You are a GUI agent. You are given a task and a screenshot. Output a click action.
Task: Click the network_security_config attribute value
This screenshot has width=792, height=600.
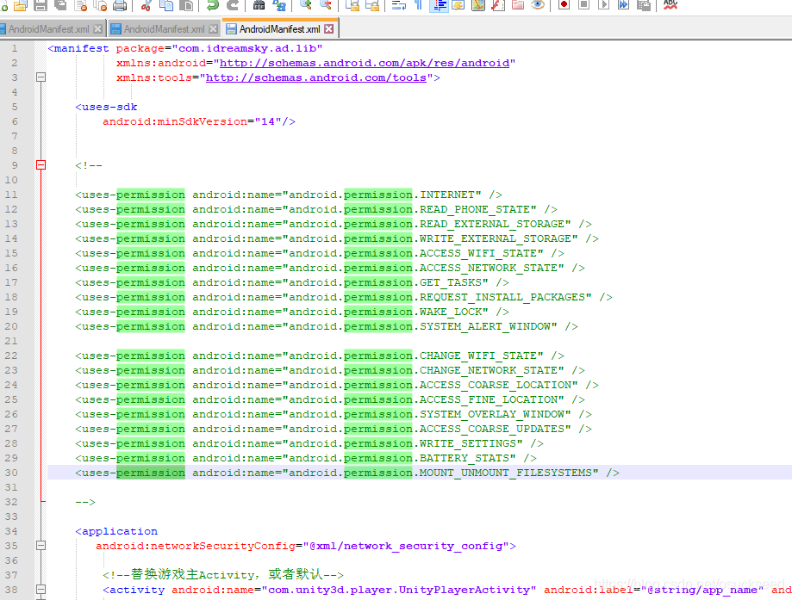(406, 546)
